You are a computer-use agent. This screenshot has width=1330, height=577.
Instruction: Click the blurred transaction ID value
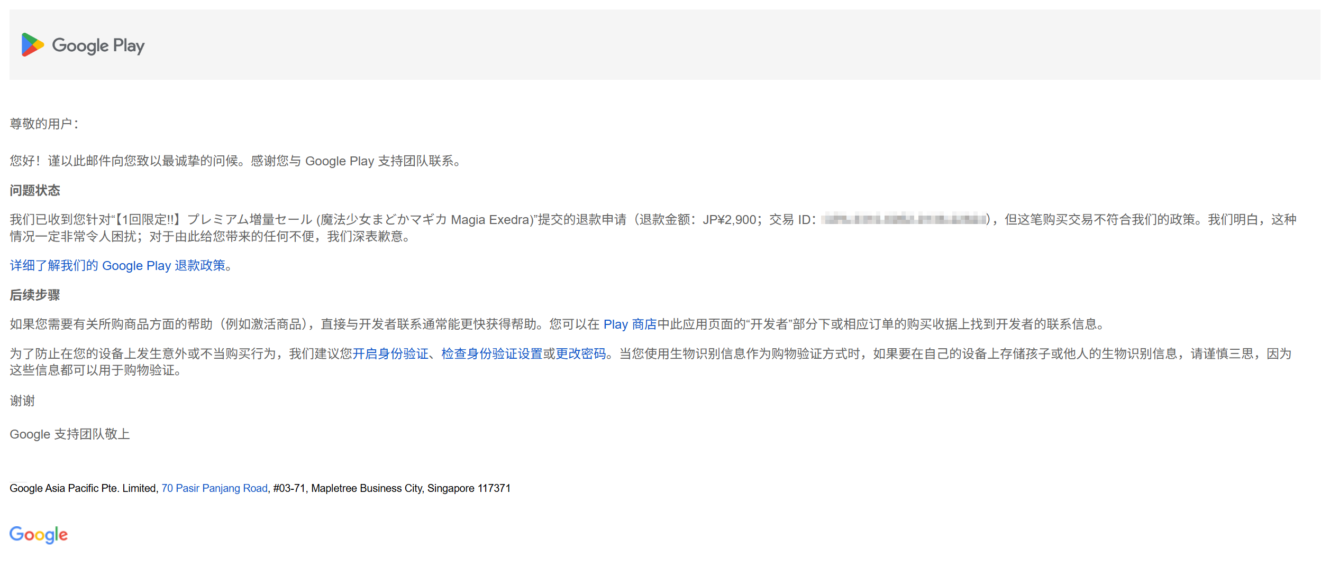click(x=904, y=219)
